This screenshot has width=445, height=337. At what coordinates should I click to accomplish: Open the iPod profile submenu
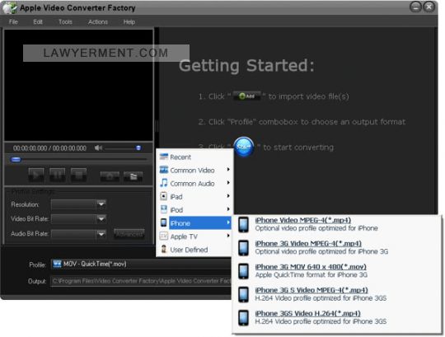[194, 210]
